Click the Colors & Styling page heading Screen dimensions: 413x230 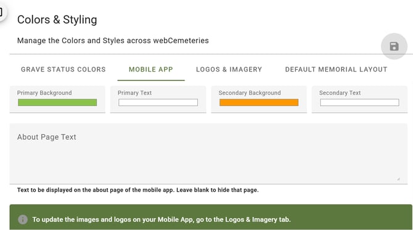pos(57,20)
